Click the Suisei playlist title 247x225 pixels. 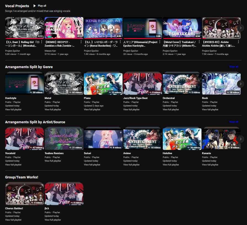(x=87, y=153)
